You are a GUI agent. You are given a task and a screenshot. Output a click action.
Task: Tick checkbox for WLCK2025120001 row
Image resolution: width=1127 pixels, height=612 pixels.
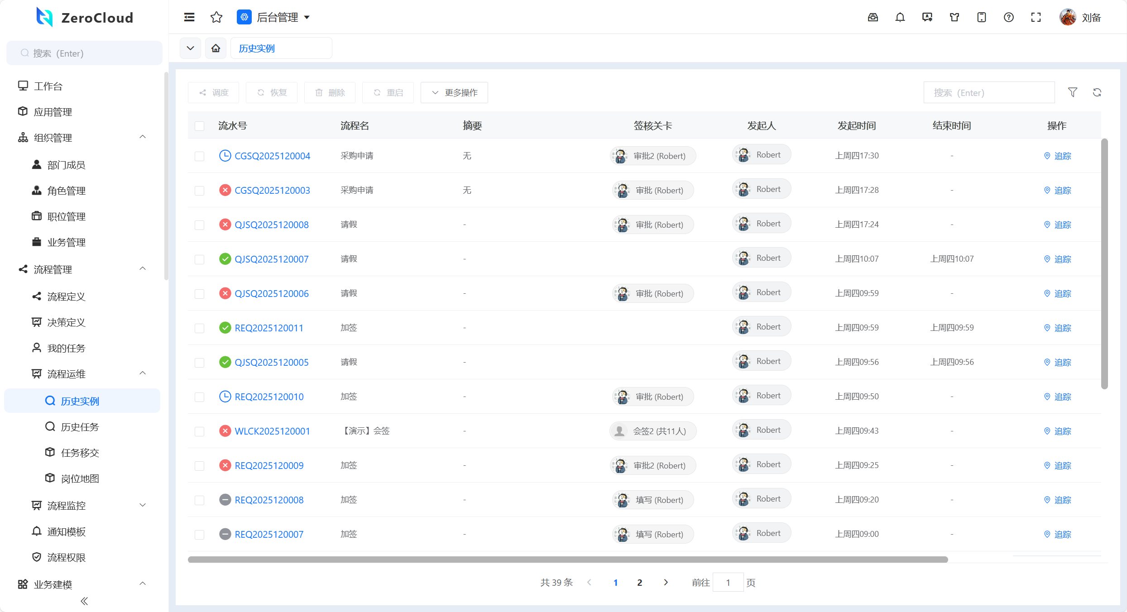[x=199, y=431]
